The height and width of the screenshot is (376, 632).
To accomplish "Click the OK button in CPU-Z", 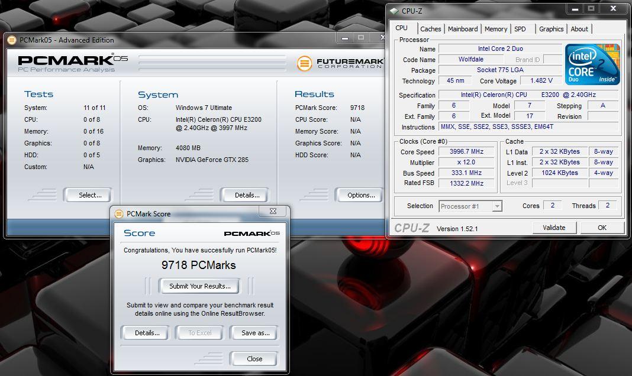I will tap(602, 228).
